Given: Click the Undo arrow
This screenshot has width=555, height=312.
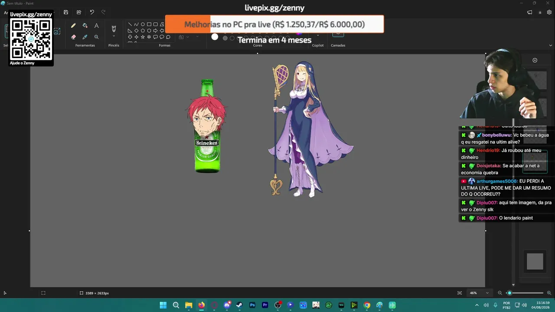Looking at the screenshot, I should (92, 12).
